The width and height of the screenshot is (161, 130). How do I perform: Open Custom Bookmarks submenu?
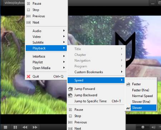96,72
